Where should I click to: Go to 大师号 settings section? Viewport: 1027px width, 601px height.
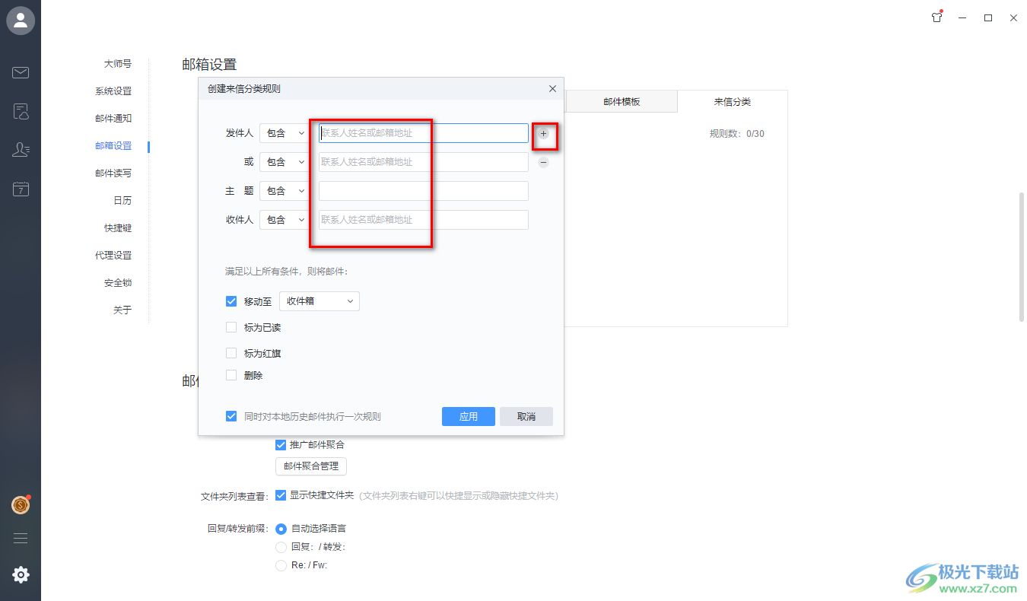[x=118, y=64]
